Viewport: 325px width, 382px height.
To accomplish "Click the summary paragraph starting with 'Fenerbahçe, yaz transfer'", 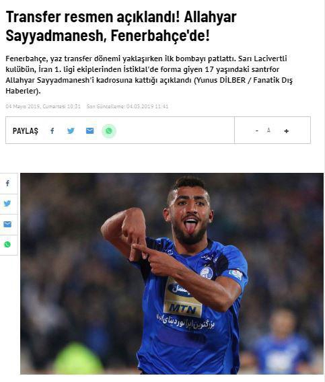I will pyautogui.click(x=149, y=75).
